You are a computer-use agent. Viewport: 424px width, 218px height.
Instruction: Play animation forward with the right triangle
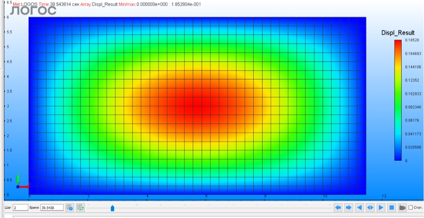click(x=381, y=208)
